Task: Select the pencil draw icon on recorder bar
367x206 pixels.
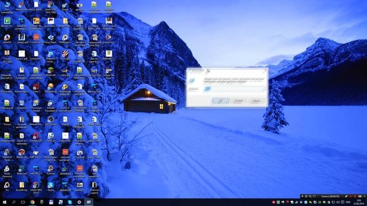Action: click(x=346, y=196)
